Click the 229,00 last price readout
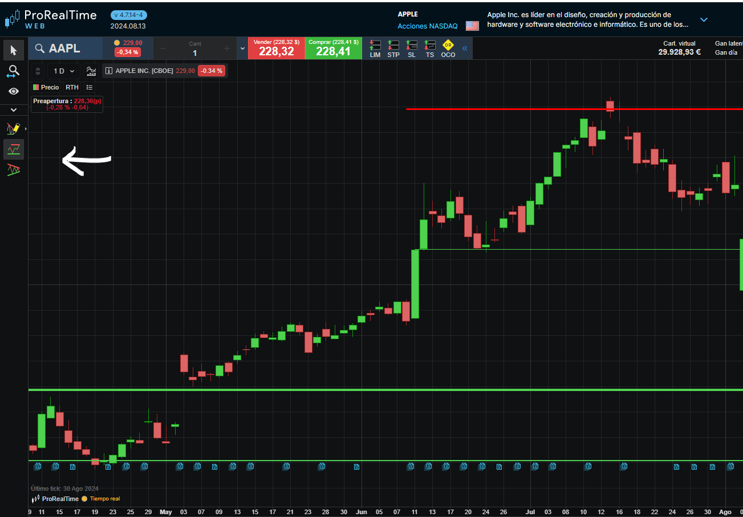 (132, 43)
